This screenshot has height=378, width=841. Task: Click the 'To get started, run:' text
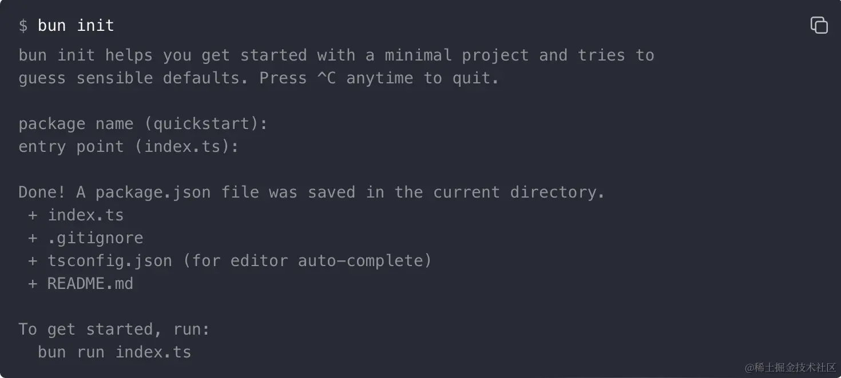point(114,329)
